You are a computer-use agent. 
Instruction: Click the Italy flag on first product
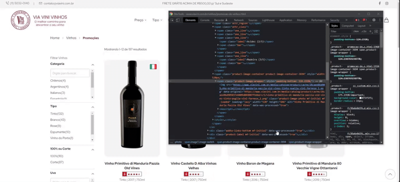pos(153,67)
